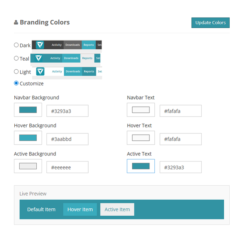The image size is (252, 236).
Task: Open the Hover Text color swatch
Action: tap(141, 138)
